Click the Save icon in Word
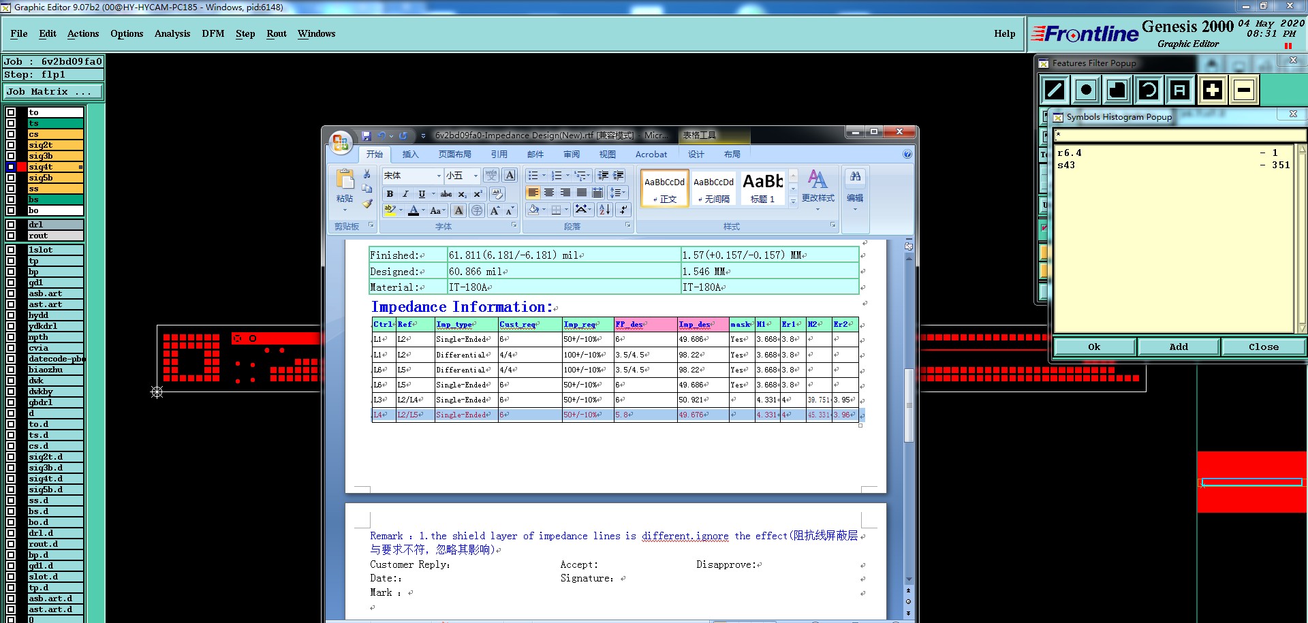 click(x=367, y=135)
